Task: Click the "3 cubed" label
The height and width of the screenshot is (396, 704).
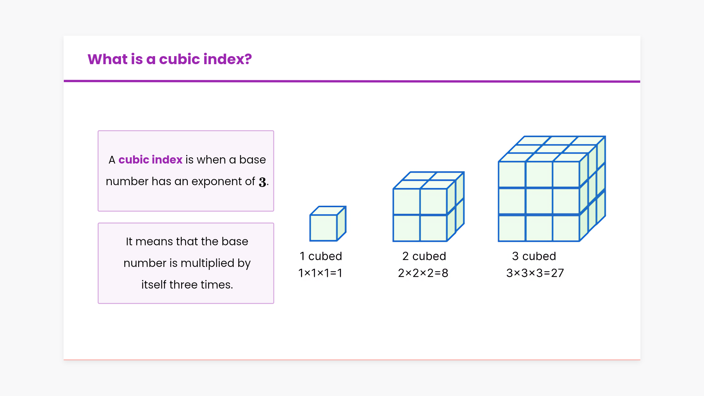Action: [x=534, y=256]
